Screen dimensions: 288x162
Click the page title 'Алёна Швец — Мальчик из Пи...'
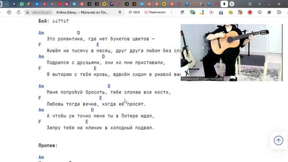(82, 12)
